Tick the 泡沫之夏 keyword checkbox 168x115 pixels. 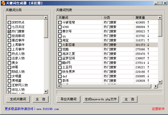click(x=60, y=54)
